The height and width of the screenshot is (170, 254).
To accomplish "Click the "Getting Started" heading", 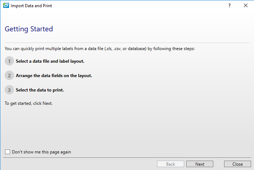I will tap(29, 29).
